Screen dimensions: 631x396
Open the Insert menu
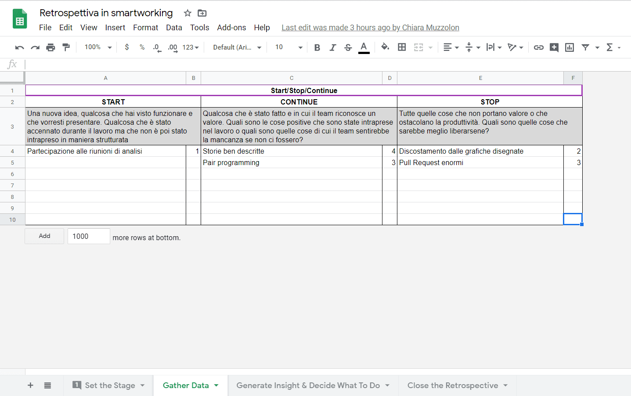[x=115, y=28]
